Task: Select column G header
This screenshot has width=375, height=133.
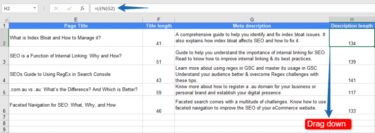Action: [252, 20]
